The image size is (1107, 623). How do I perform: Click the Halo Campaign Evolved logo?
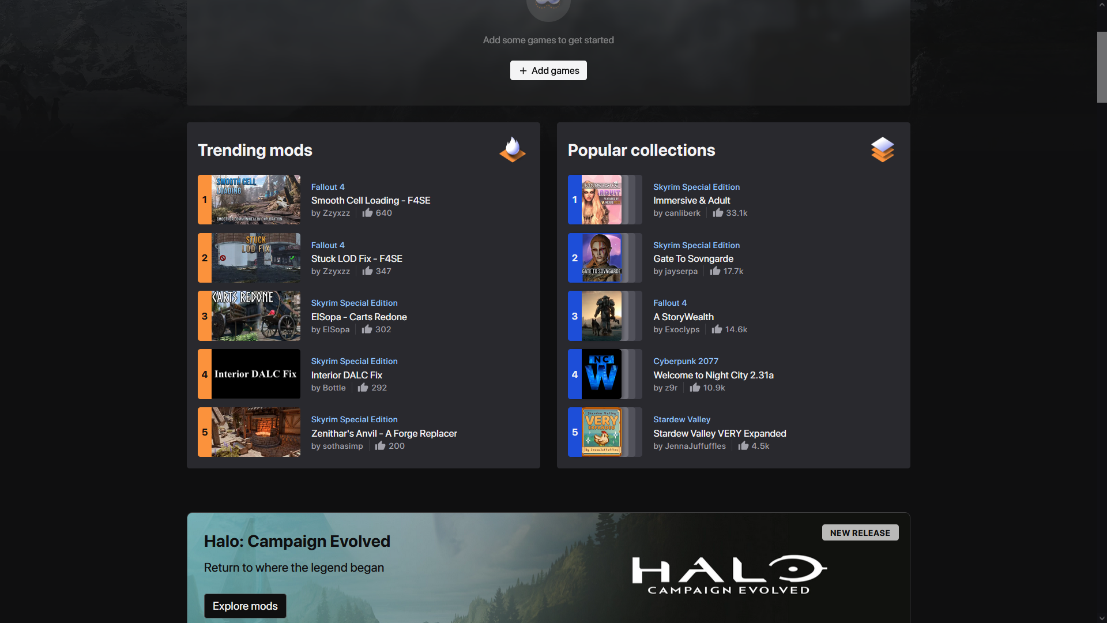729,575
